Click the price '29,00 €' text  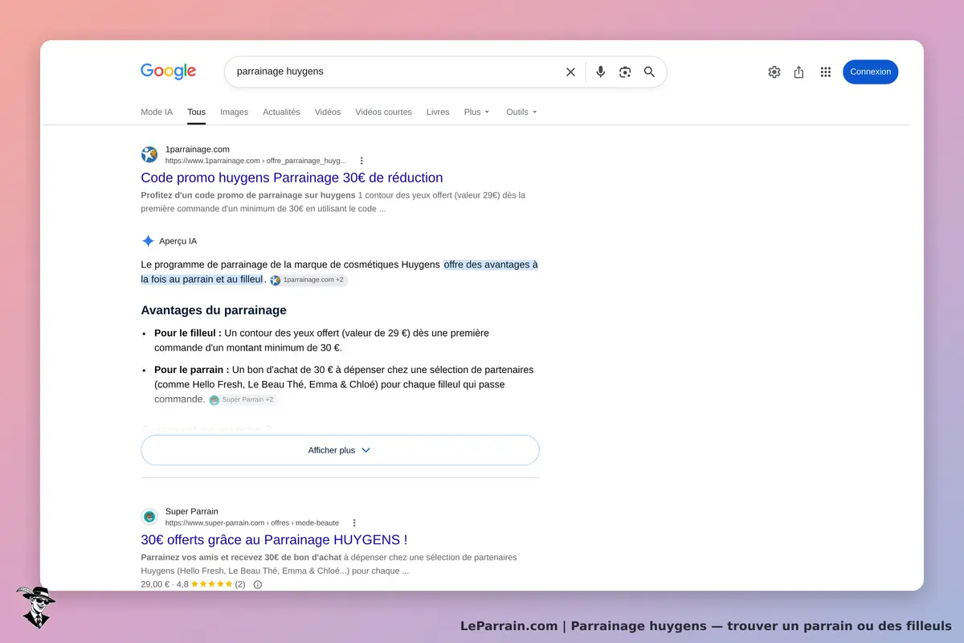point(155,584)
